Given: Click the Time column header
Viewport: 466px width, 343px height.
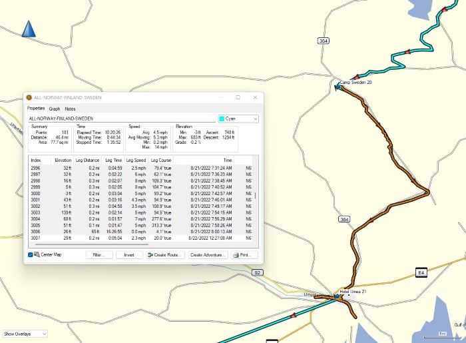Looking at the screenshot, I should click(204, 161).
